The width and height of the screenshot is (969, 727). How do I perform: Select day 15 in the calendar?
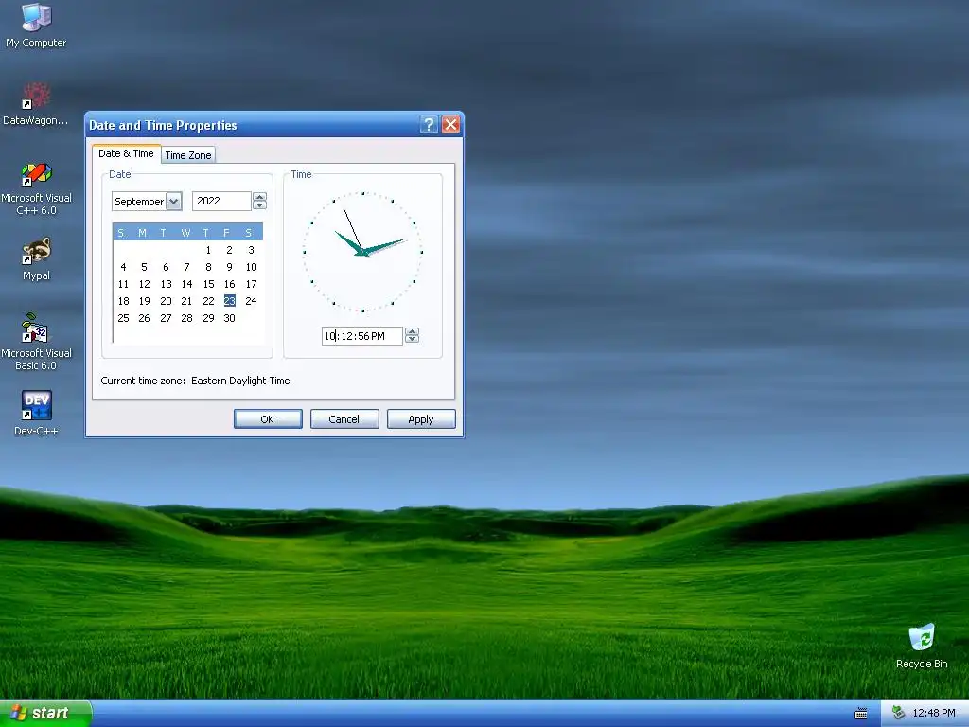tap(208, 284)
